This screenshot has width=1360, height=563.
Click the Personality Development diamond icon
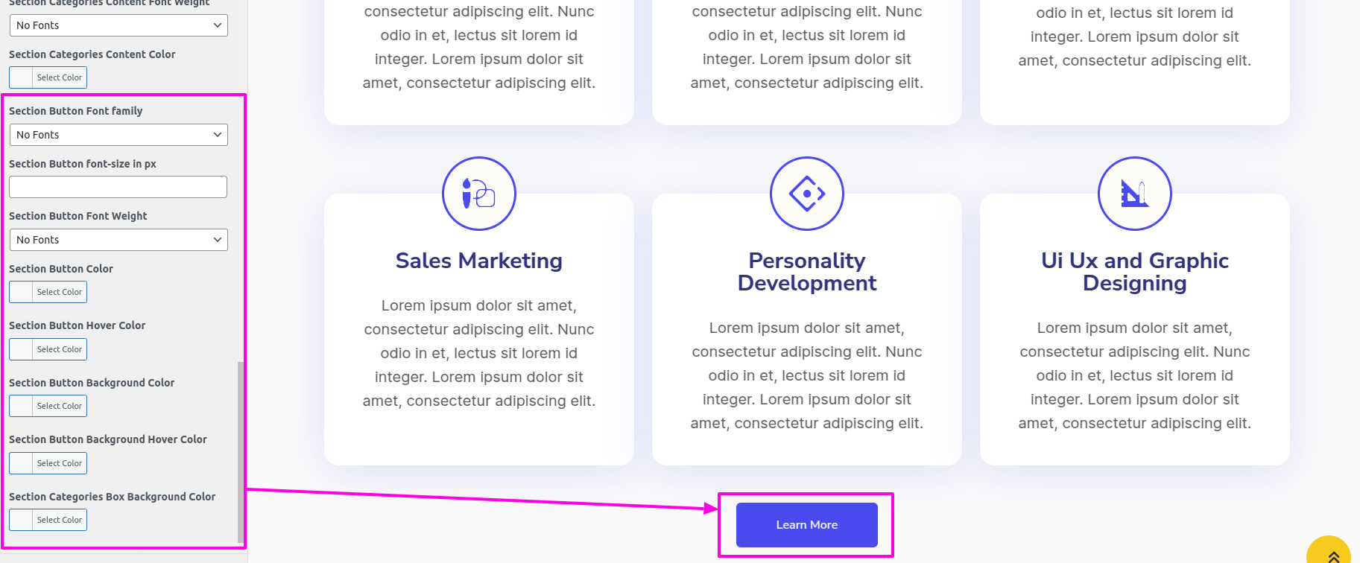pyautogui.click(x=806, y=194)
